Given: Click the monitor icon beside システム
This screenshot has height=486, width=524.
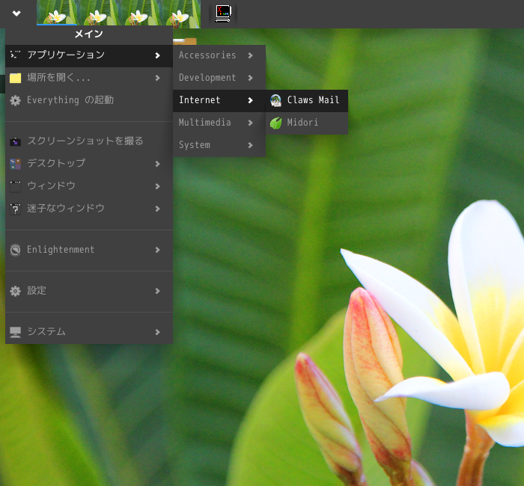Looking at the screenshot, I should (x=16, y=332).
